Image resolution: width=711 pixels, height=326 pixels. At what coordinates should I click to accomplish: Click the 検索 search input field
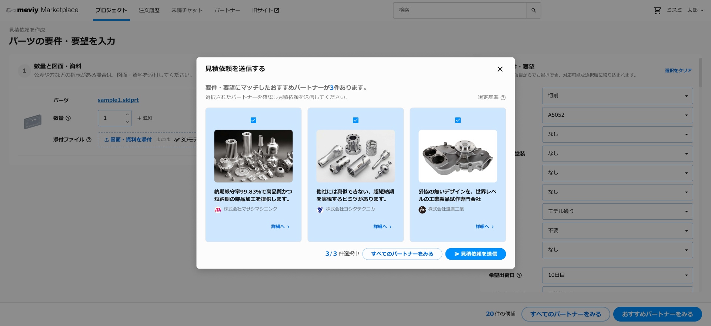pyautogui.click(x=459, y=10)
